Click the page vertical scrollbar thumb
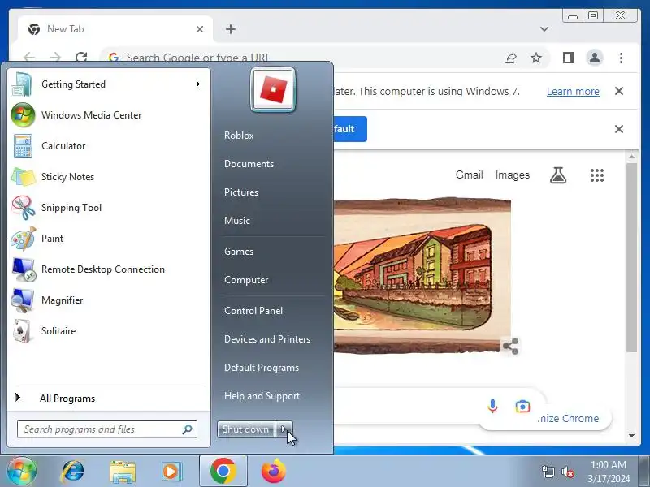This screenshot has width=650, height=487. 631,257
